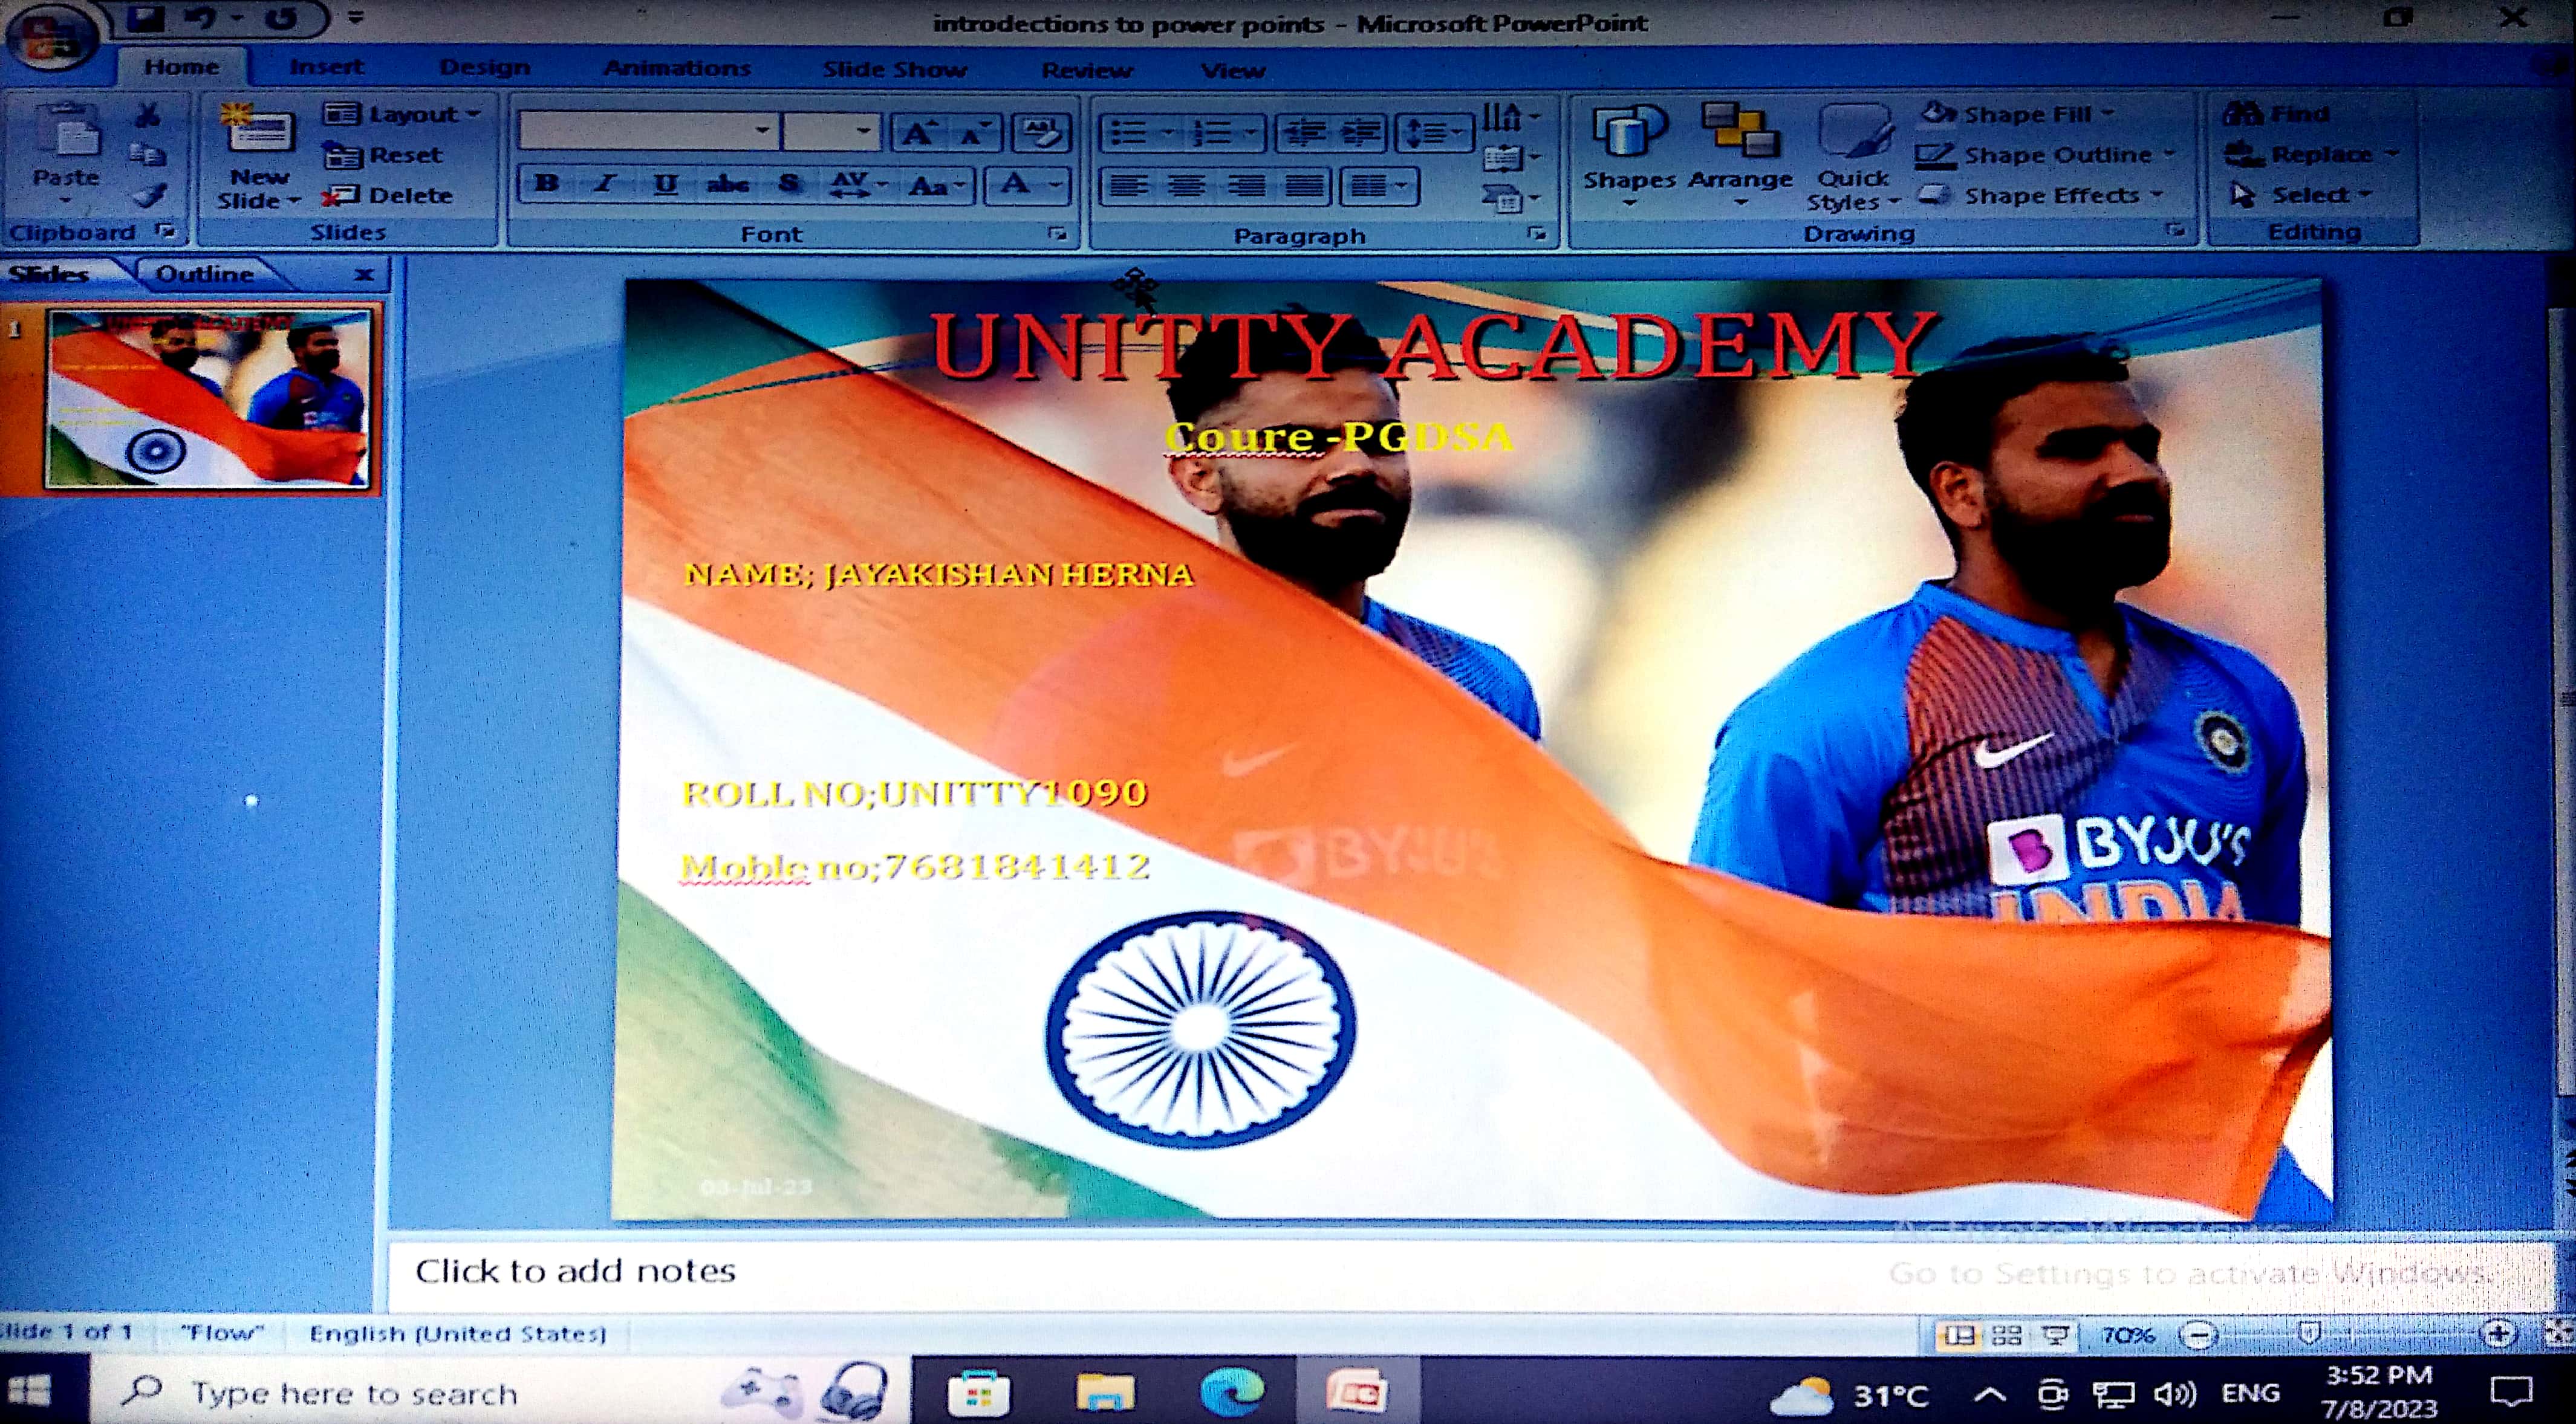This screenshot has height=1424, width=2576.
Task: Open the Design ribbon tab
Action: click(484, 68)
